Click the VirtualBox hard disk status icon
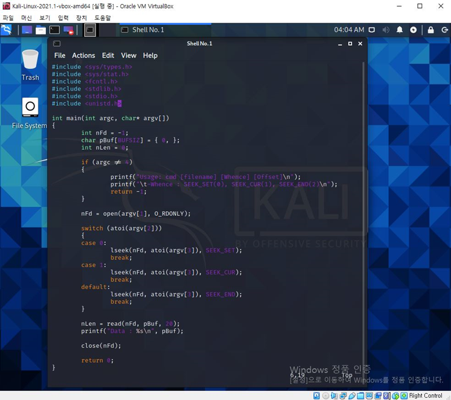This screenshot has height=400, width=451. pos(316,395)
